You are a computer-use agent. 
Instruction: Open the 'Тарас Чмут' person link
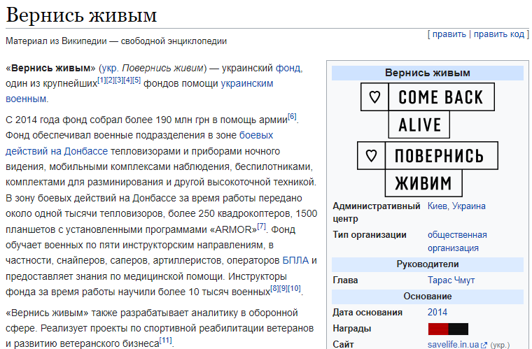point(451,280)
